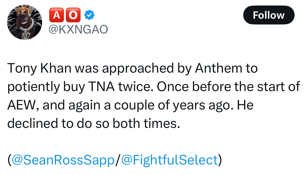Viewport: 308px width, 175px height.
Task: Click the name "Tony Khan" in the tweet
Action: pos(39,68)
